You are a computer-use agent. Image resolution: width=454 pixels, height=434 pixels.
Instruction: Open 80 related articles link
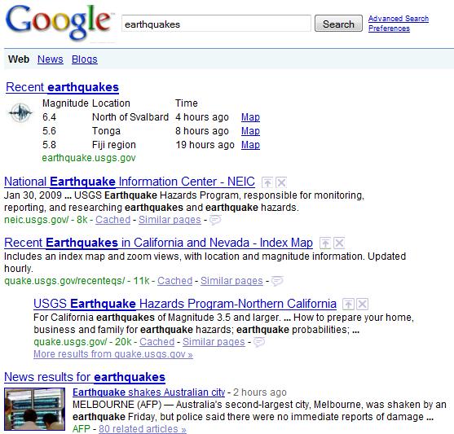(143, 429)
